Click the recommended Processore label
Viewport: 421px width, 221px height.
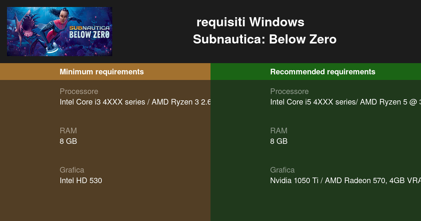(289, 91)
